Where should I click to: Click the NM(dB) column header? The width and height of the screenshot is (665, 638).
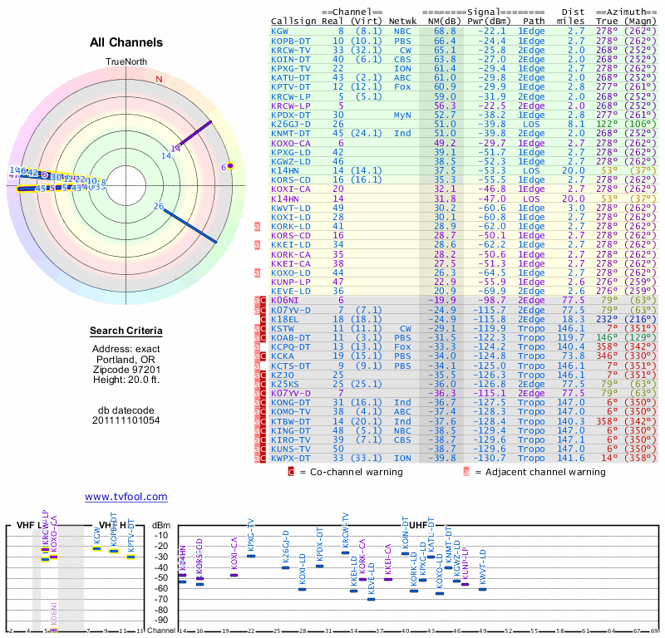tap(444, 22)
